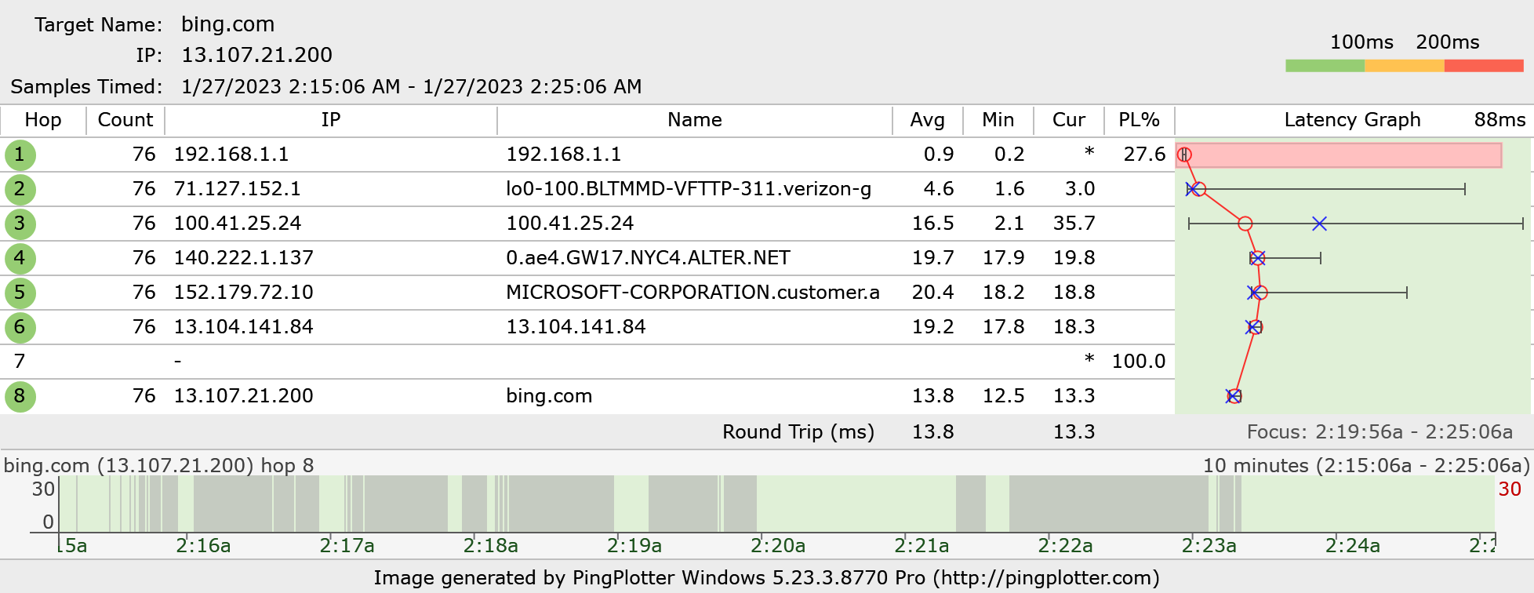Click the 88ms graph scale value
1534x593 pixels.
click(x=1499, y=120)
